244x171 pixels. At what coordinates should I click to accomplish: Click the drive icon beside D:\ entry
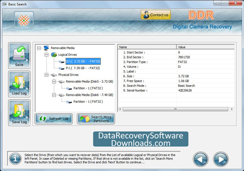(x=62, y=62)
